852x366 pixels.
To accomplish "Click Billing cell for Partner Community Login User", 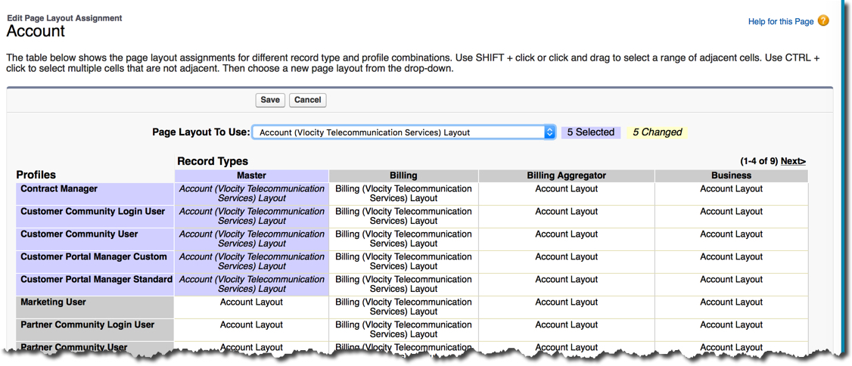I will (404, 330).
